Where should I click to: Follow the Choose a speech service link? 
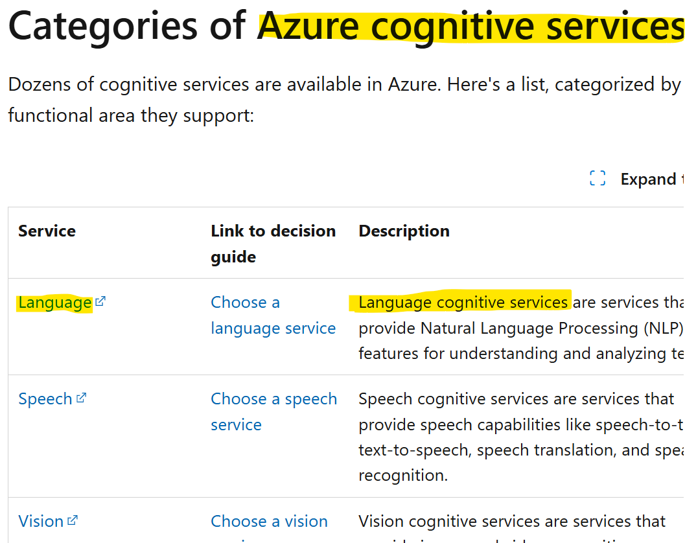pos(274,411)
